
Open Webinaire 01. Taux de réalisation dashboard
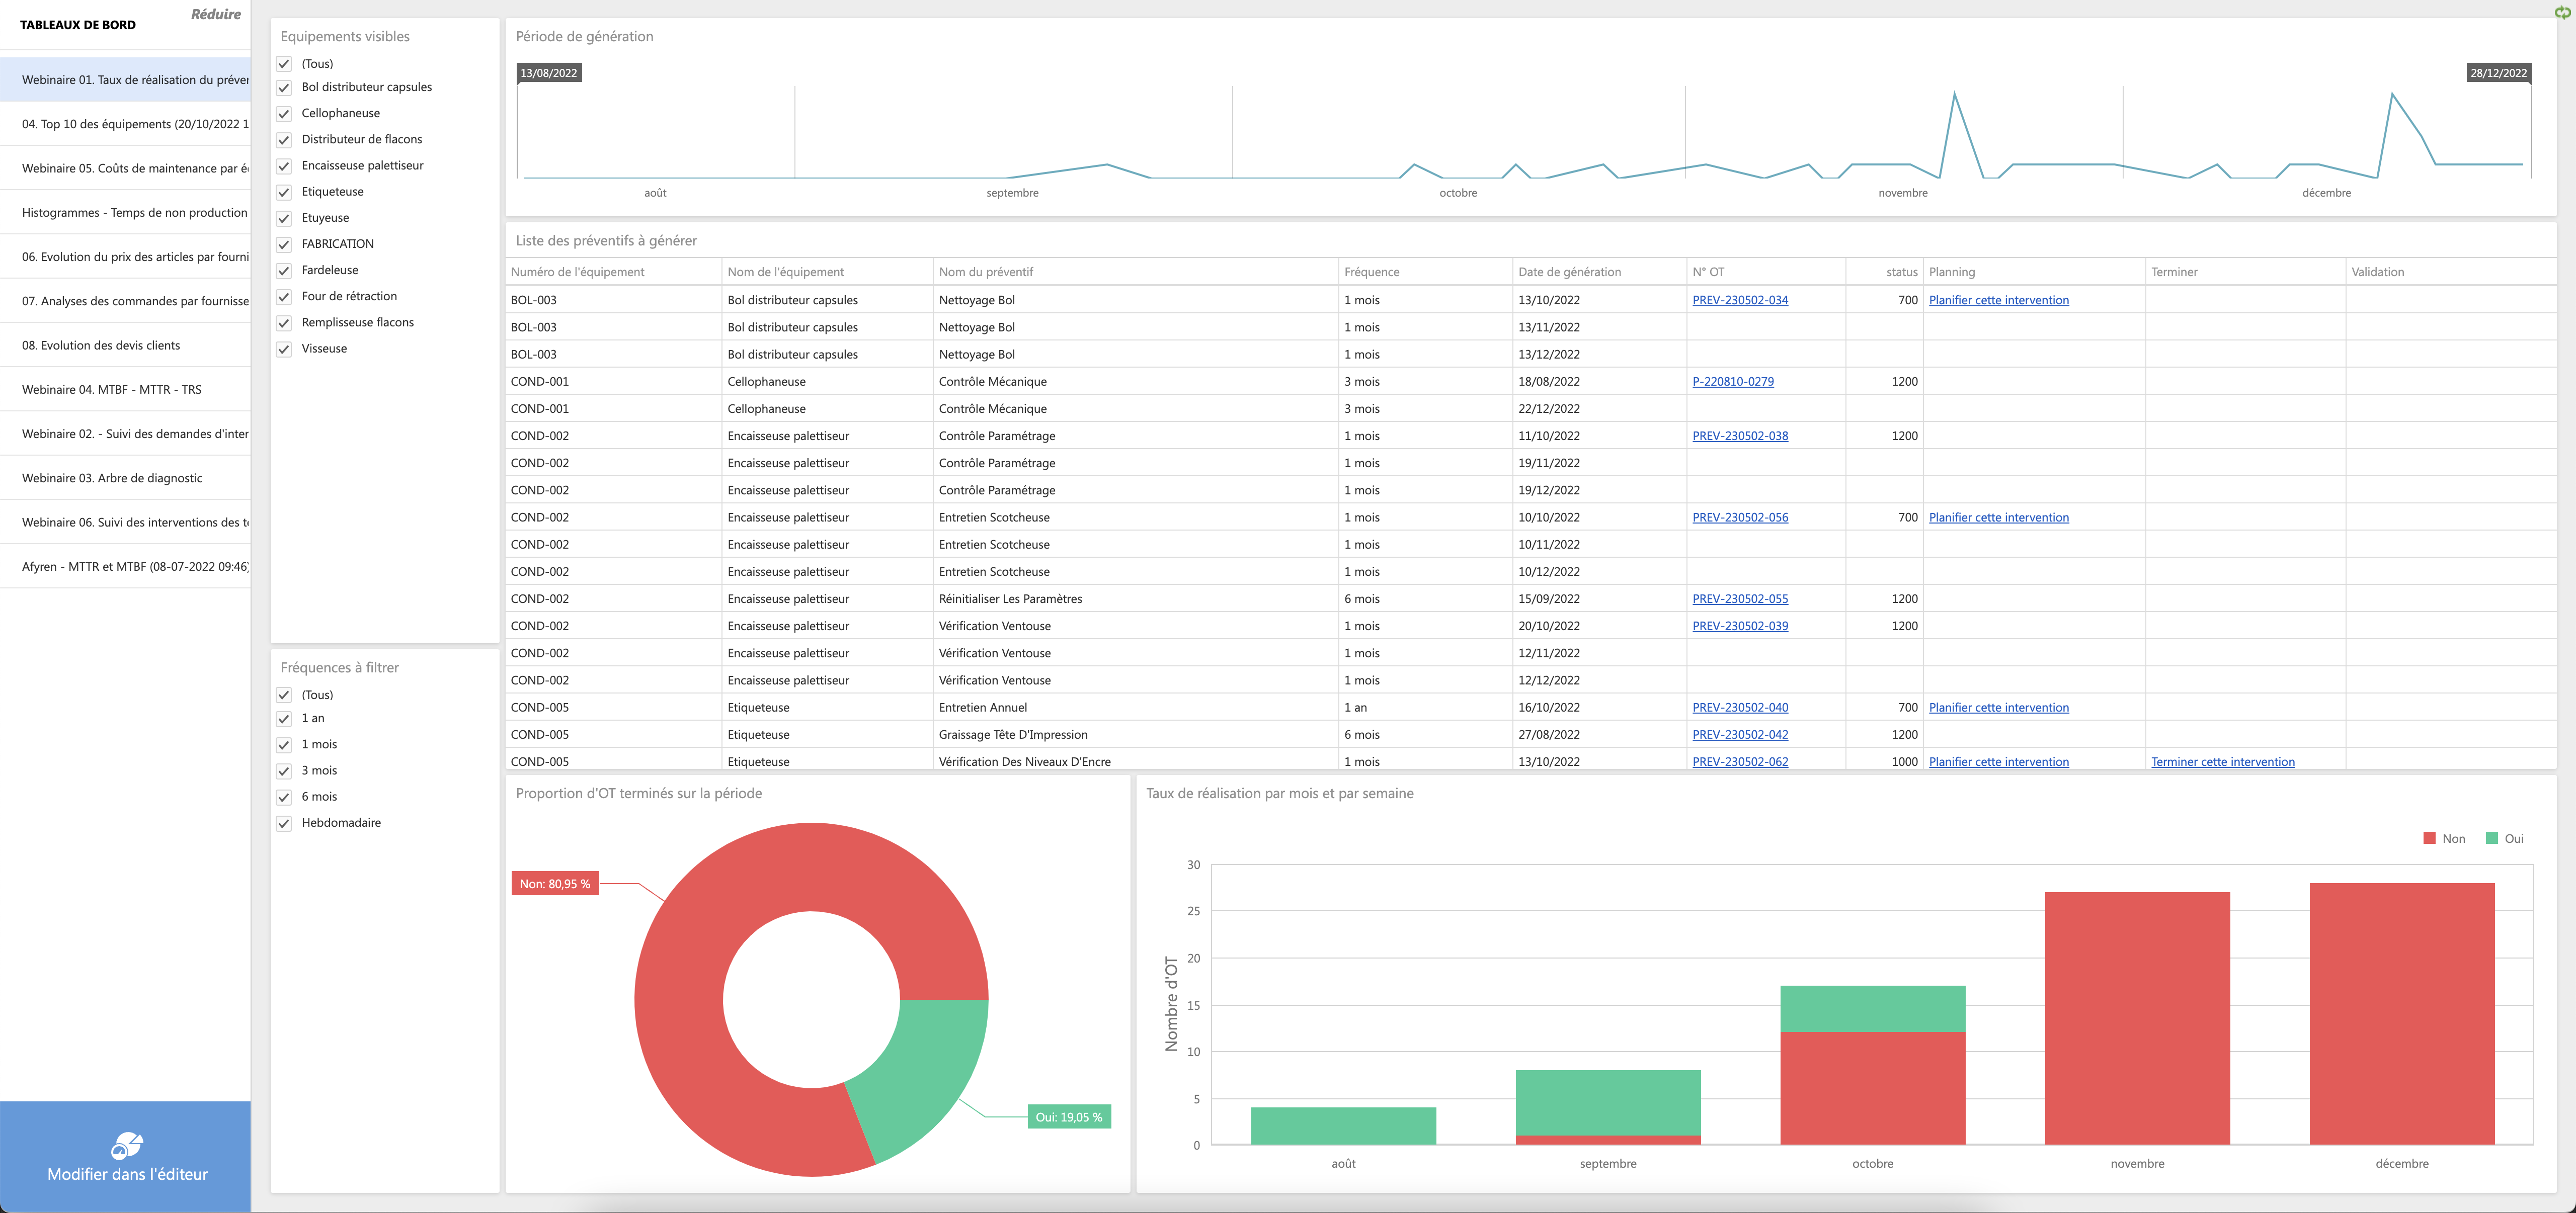[x=125, y=80]
